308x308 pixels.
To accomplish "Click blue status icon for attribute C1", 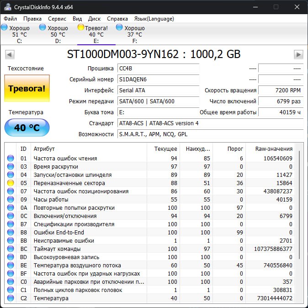I will pyautogui.click(x=11, y=290).
